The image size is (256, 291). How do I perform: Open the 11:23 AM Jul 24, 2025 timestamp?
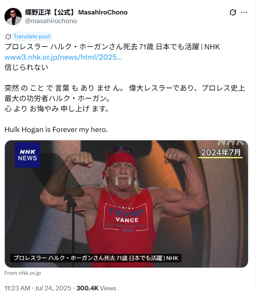tap(38, 288)
